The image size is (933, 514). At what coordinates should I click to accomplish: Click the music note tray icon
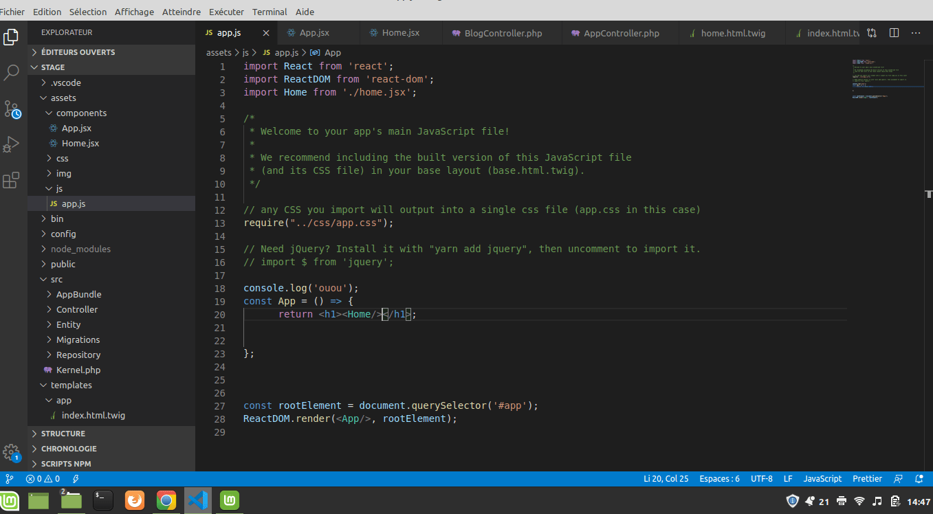pos(877,501)
